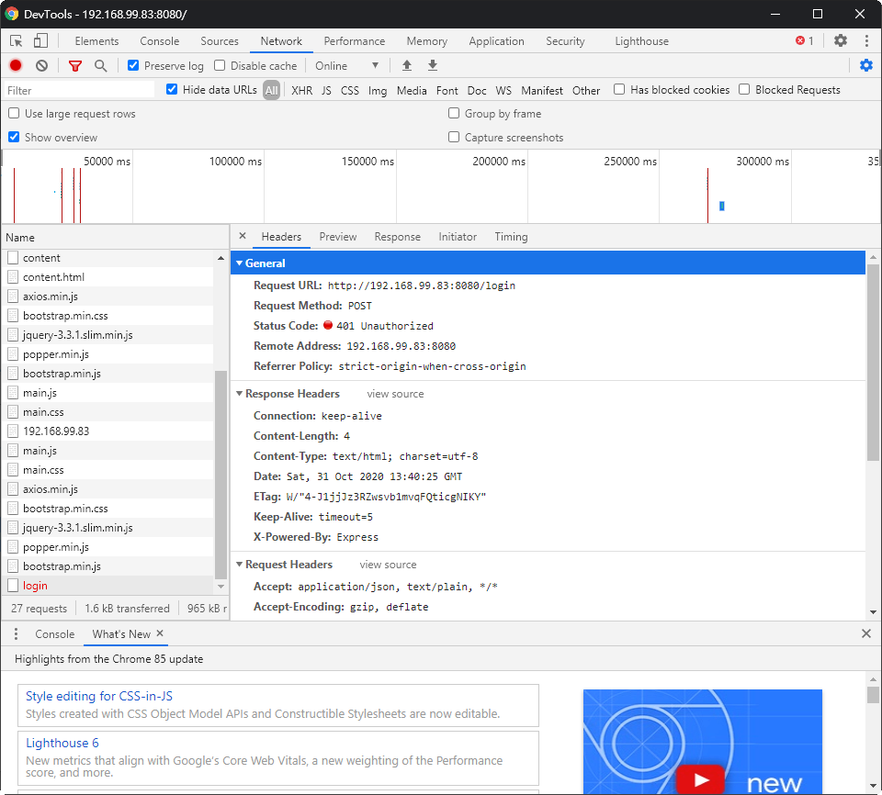Open the Sources panel tab

220,41
